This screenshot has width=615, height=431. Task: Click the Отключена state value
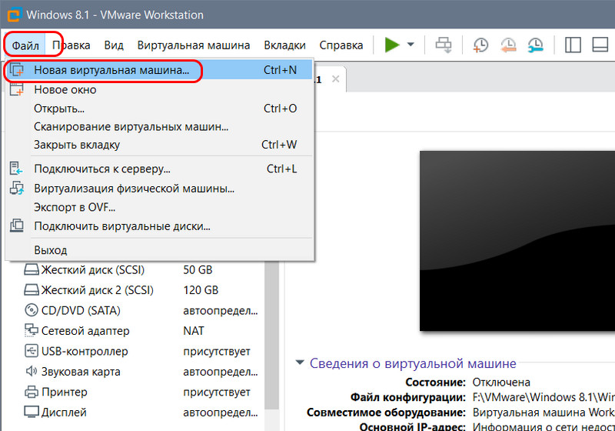(x=501, y=383)
